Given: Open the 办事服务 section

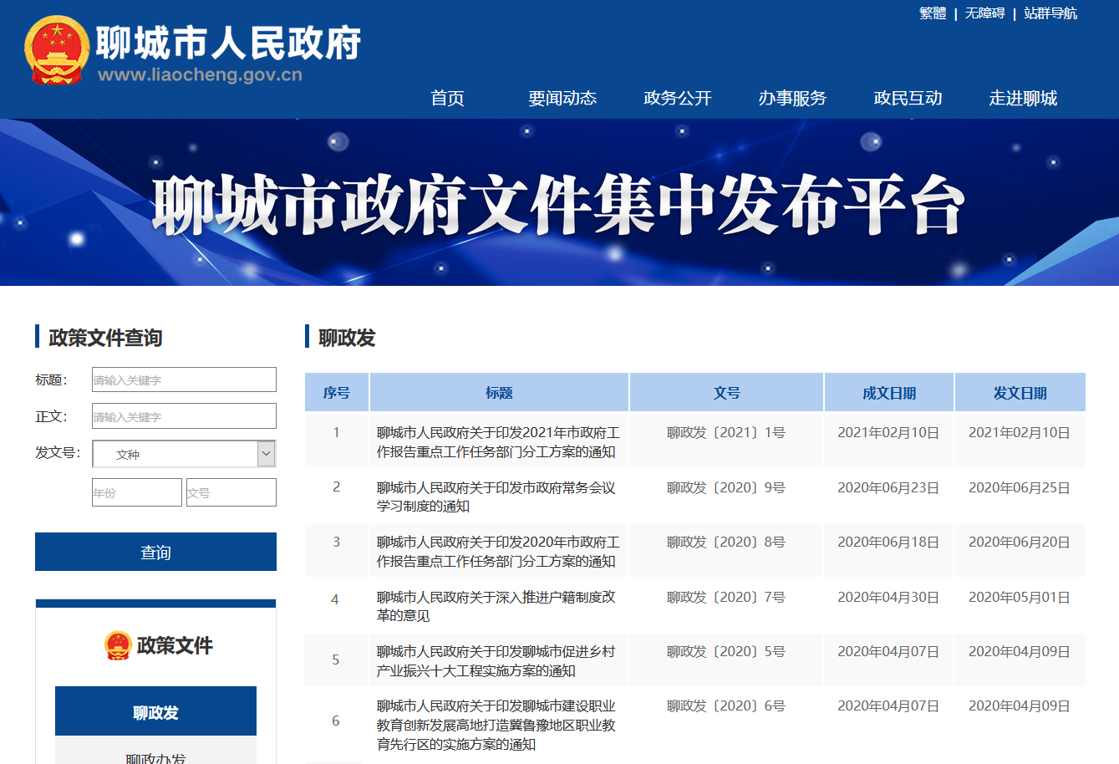Looking at the screenshot, I should pos(791,99).
